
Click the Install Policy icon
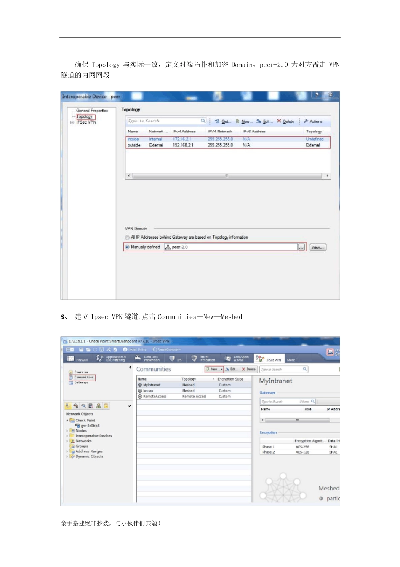125,349
